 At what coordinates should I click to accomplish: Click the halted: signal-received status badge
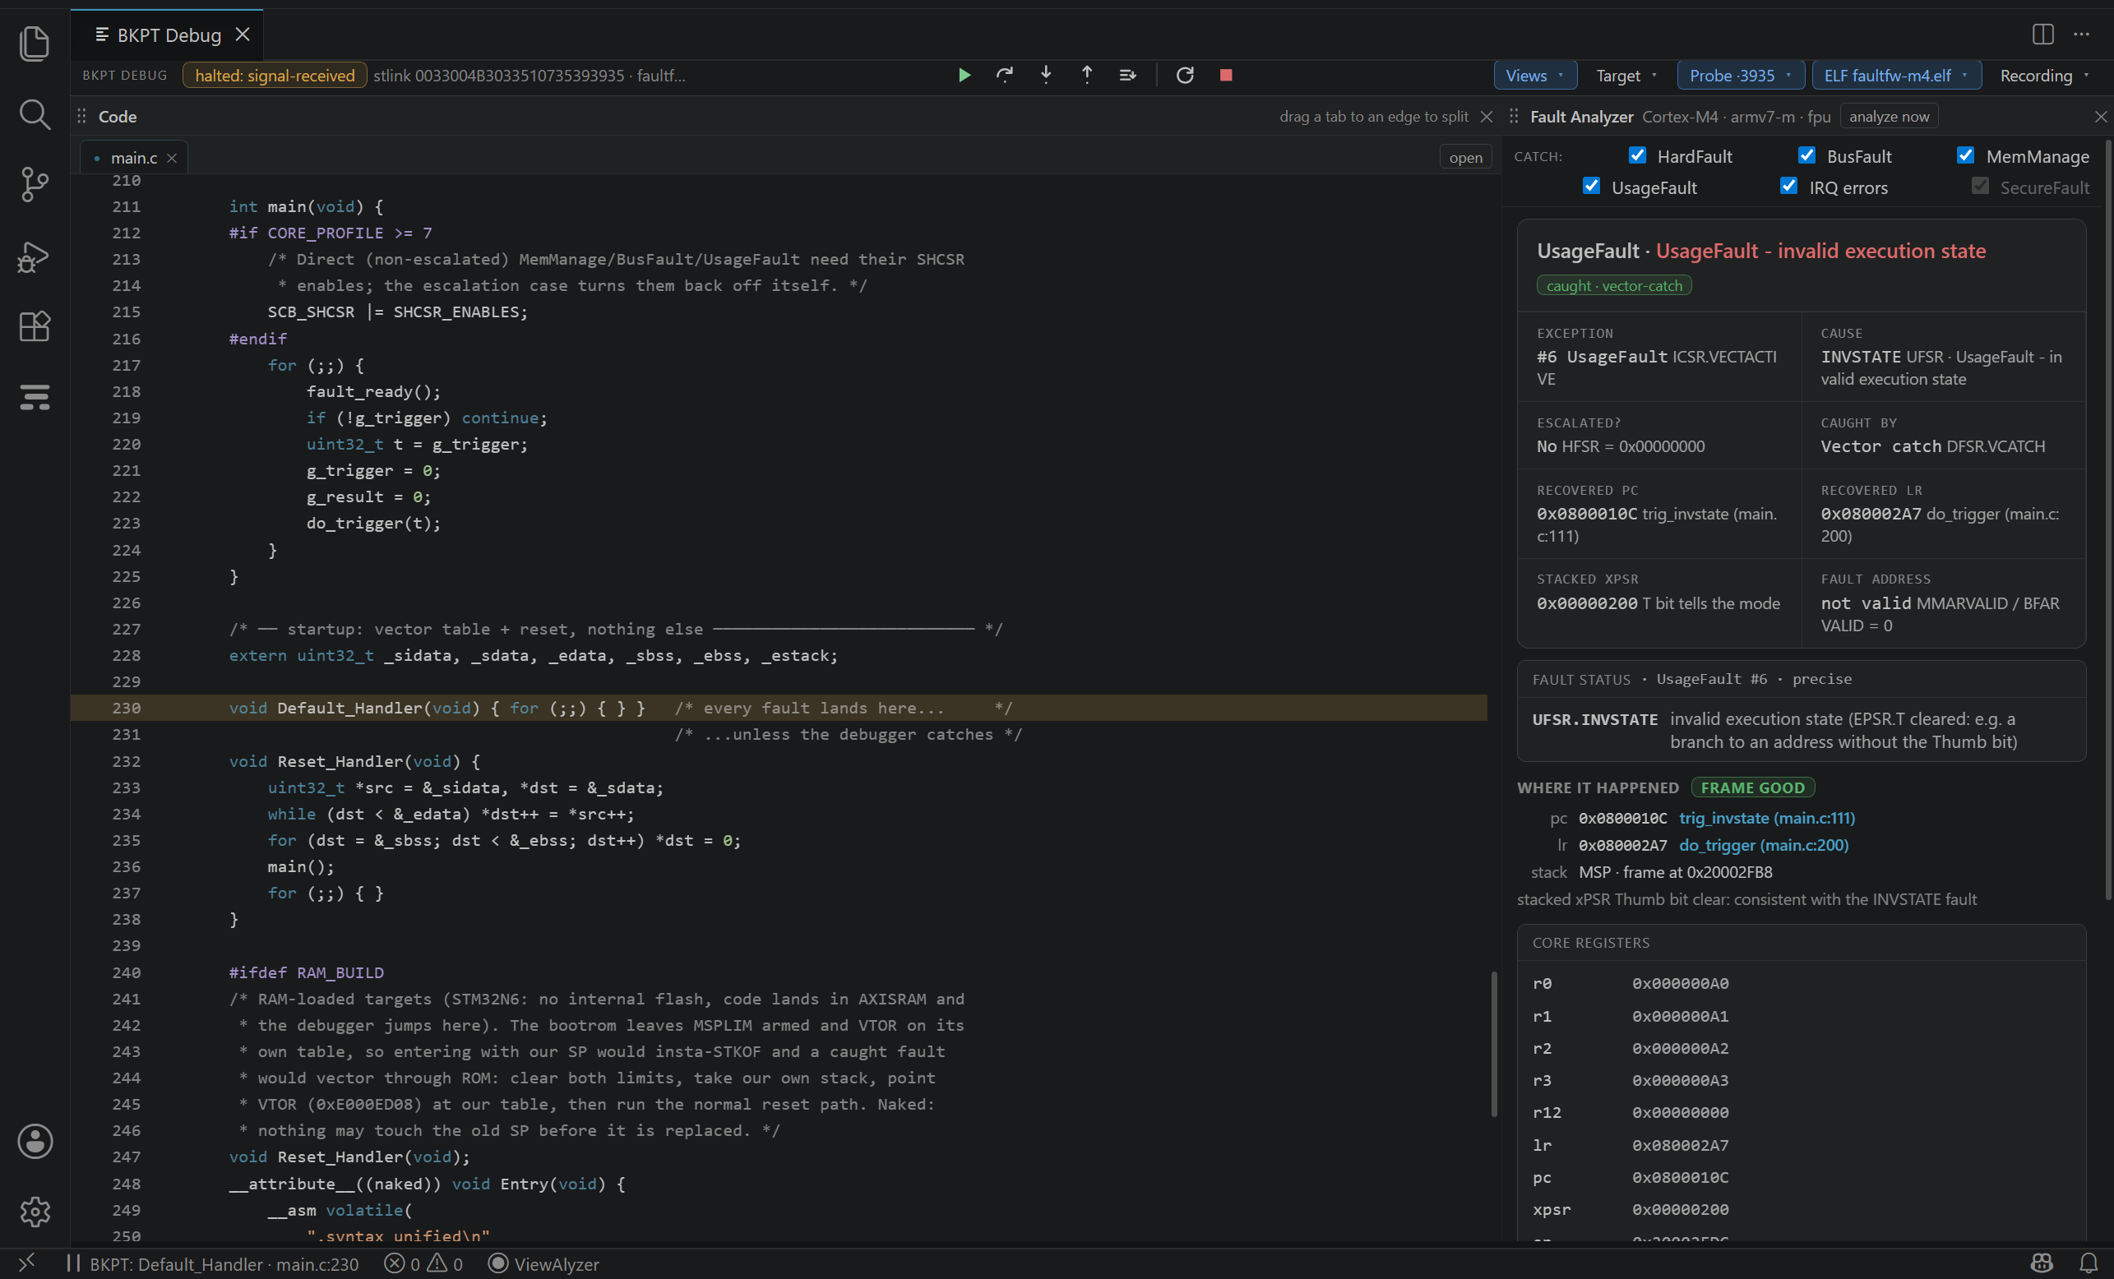coord(275,76)
